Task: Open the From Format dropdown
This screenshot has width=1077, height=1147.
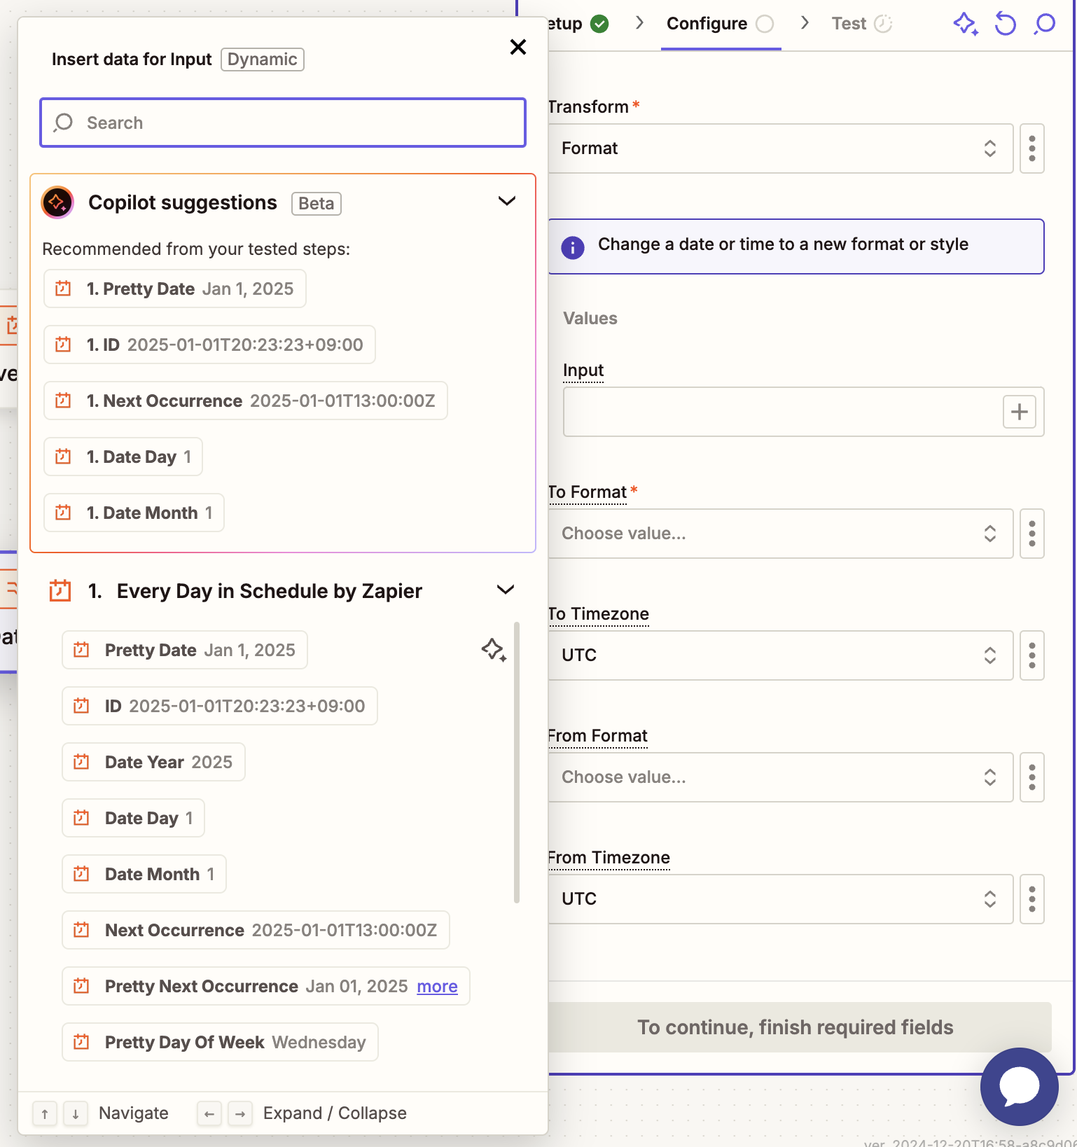Action: pos(780,777)
